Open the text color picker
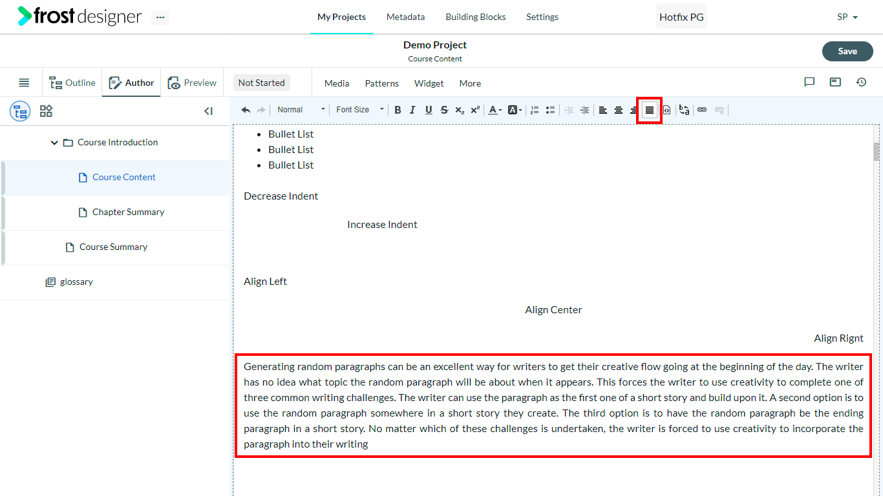 click(495, 110)
